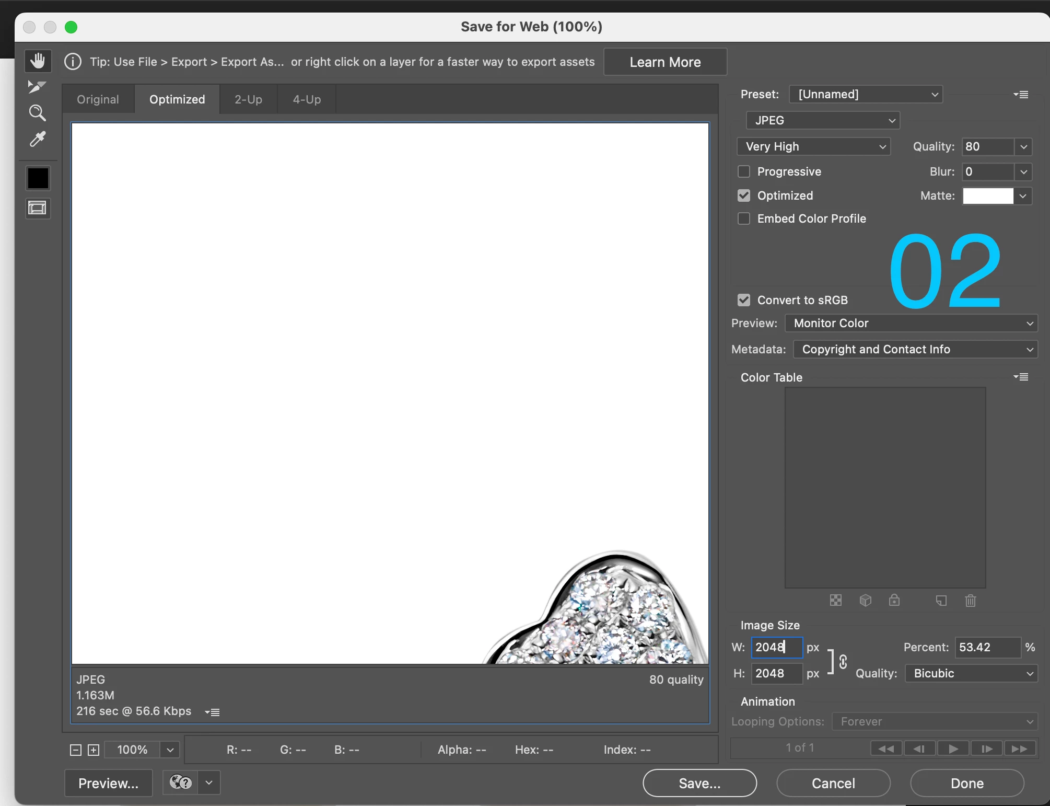
Task: Click the Save... button
Action: point(699,783)
